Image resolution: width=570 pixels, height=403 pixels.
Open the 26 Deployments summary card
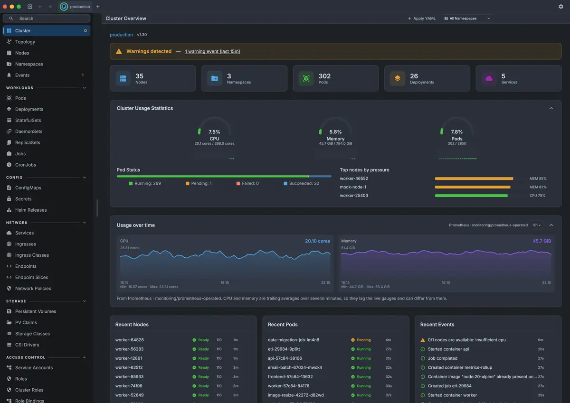click(x=427, y=78)
